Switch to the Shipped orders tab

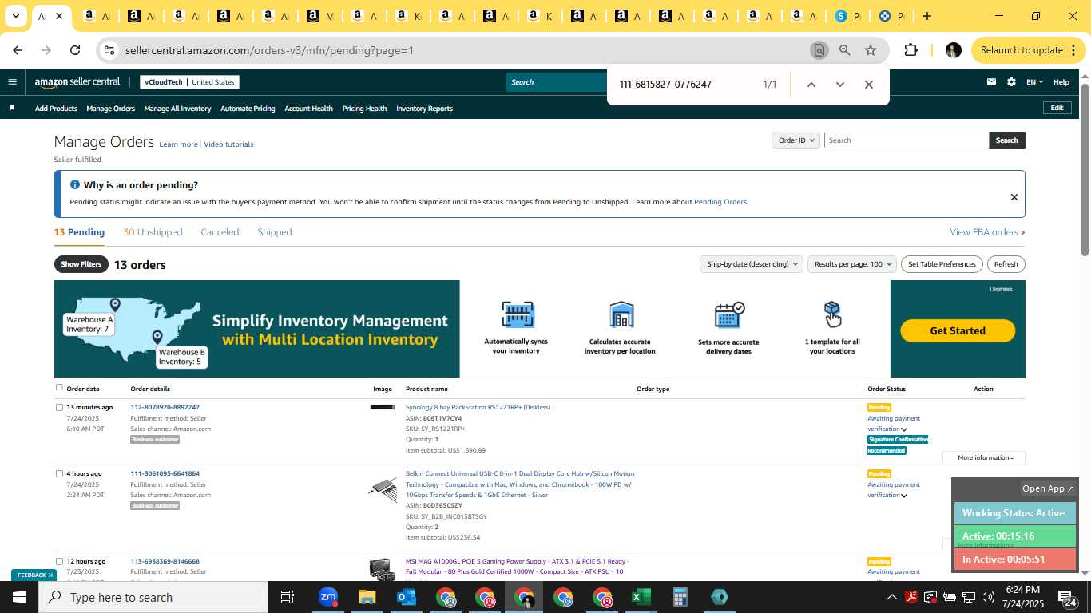(274, 232)
